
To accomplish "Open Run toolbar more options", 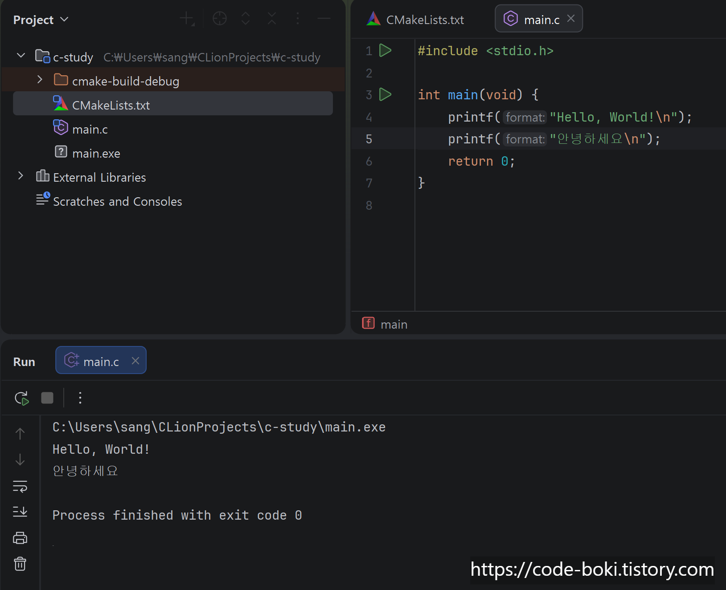I will [80, 398].
